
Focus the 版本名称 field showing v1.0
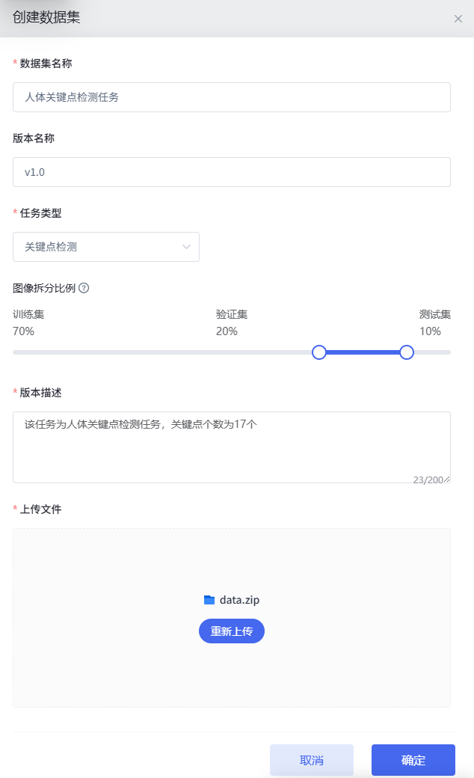[x=232, y=172]
